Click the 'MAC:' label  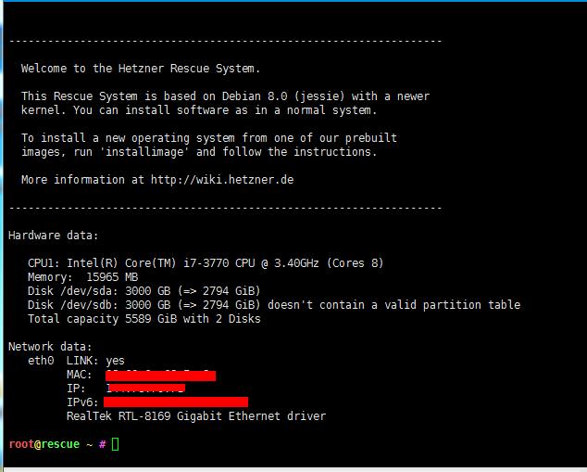coord(79,374)
